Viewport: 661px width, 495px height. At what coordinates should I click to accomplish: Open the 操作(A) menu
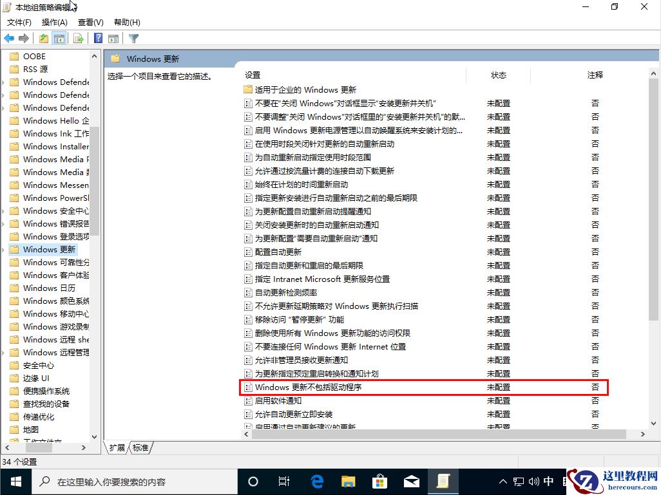coord(55,22)
